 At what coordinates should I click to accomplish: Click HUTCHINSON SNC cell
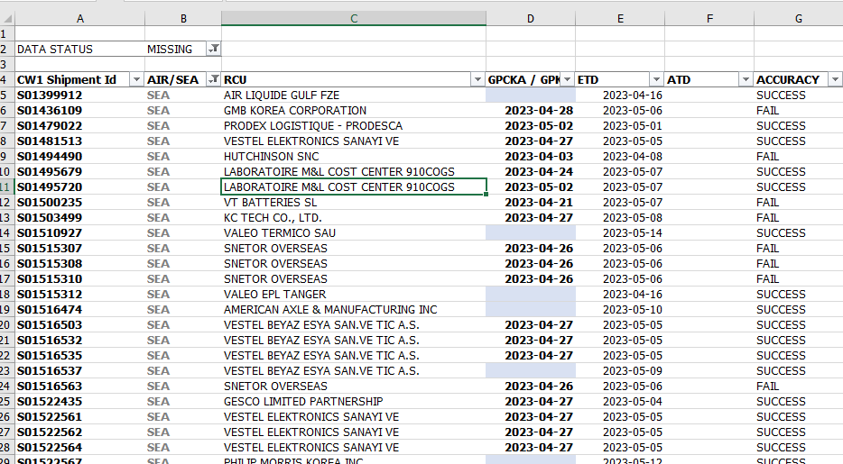pos(354,156)
